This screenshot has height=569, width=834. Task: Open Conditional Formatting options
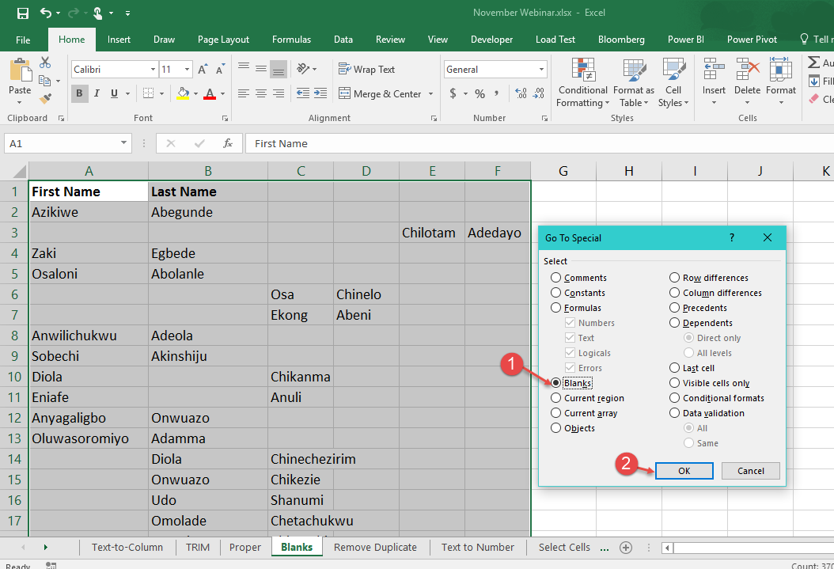click(x=582, y=83)
